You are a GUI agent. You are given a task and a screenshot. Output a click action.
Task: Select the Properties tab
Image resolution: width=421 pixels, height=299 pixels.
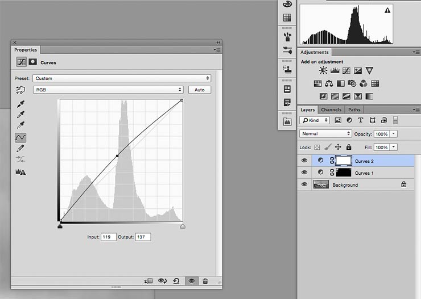(26, 50)
